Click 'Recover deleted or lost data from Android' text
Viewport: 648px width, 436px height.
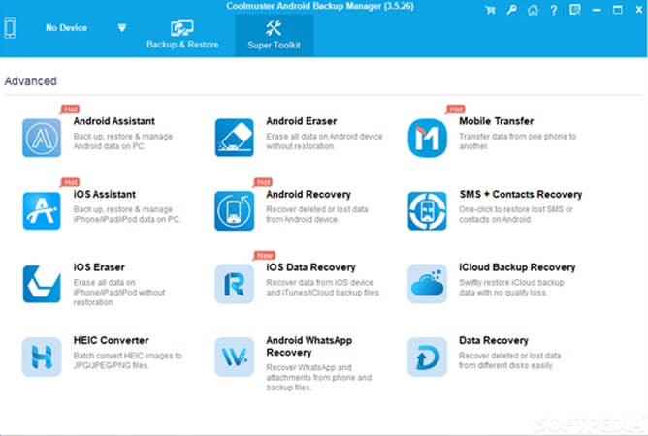[x=317, y=214]
